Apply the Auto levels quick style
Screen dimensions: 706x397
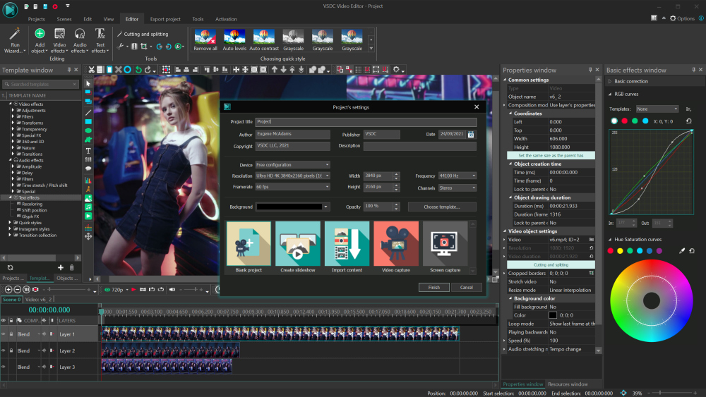tap(234, 40)
